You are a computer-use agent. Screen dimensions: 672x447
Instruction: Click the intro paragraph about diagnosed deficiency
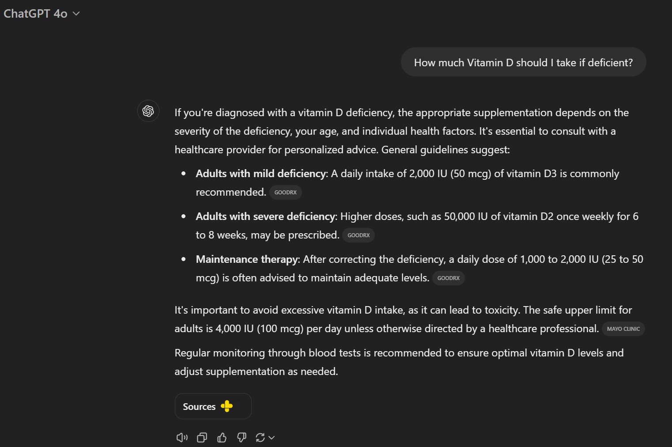(x=401, y=131)
